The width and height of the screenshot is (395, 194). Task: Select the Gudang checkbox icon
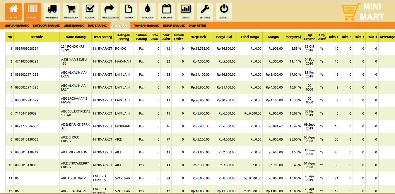(90, 9)
